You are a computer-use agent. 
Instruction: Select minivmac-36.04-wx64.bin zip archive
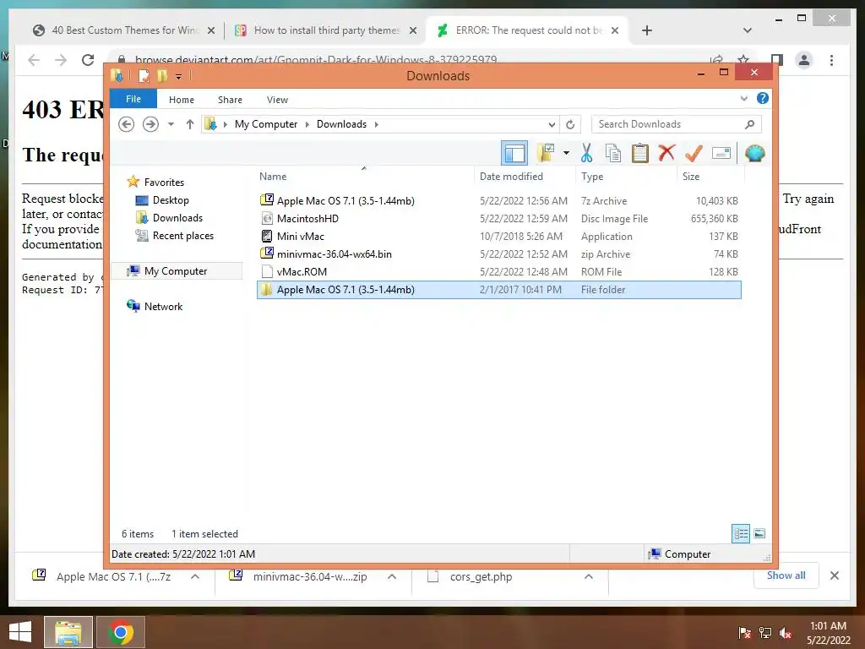click(498, 254)
